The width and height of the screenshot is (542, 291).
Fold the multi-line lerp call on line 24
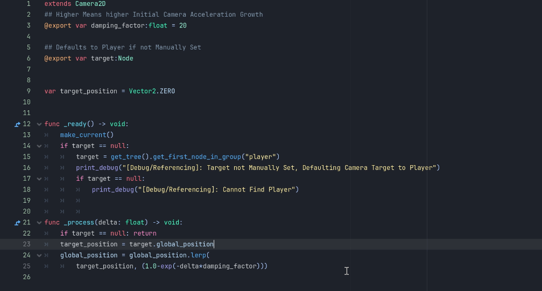click(39, 255)
